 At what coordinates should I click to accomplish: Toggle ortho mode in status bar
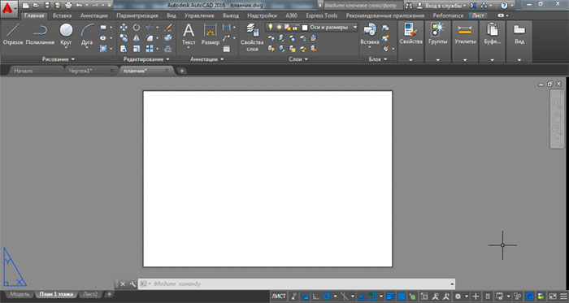click(x=315, y=297)
